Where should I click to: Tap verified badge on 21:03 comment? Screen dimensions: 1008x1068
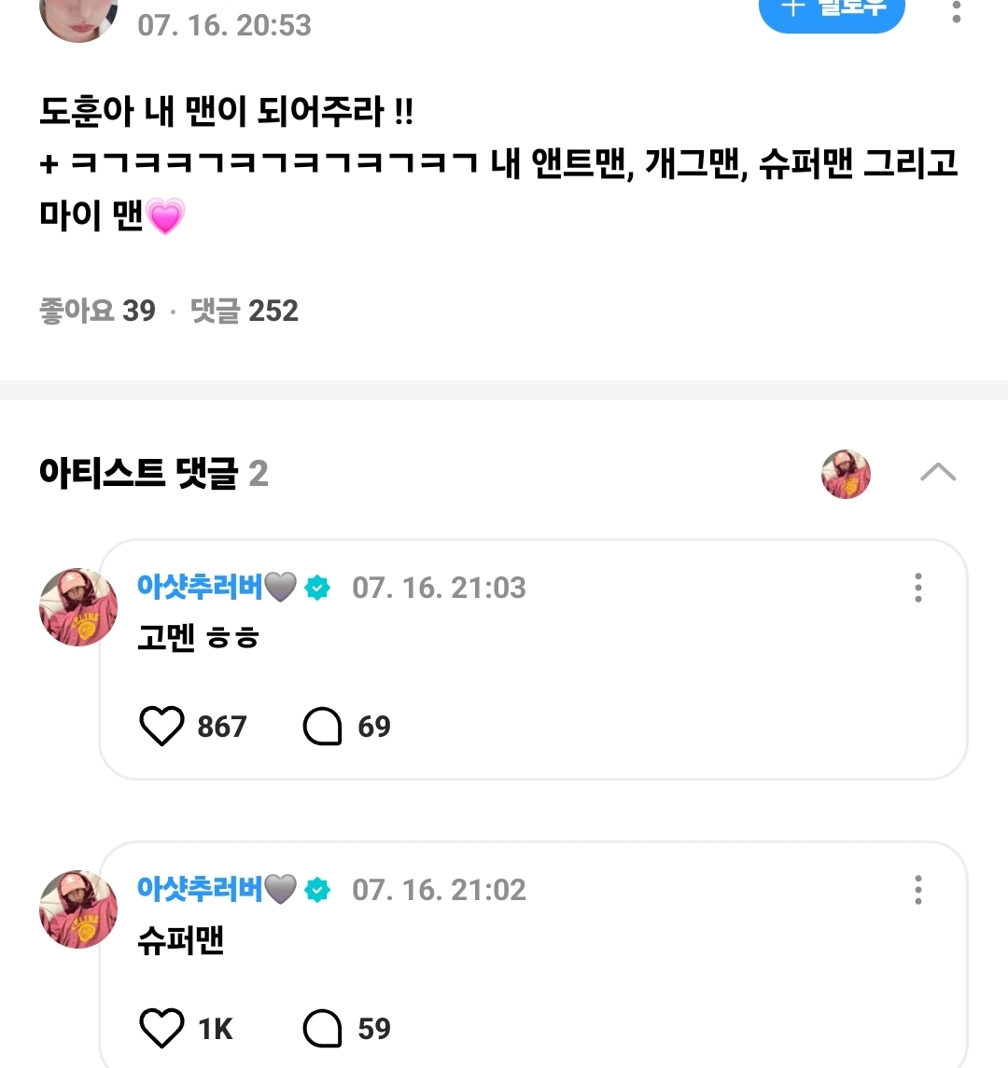coord(317,589)
